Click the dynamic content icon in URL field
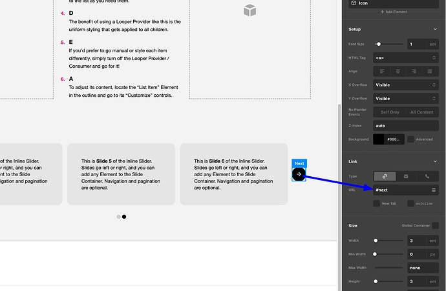 pyautogui.click(x=434, y=190)
